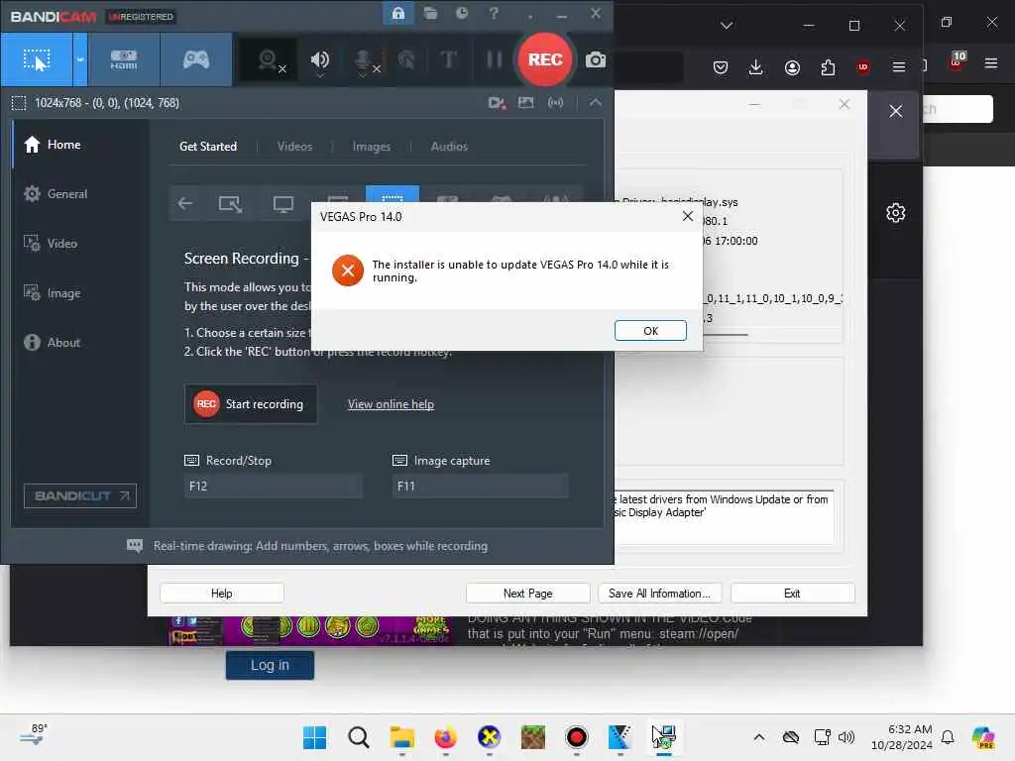The height and width of the screenshot is (761, 1015).
Task: Open Bandicam from the taskbar red circle
Action: [x=576, y=737]
